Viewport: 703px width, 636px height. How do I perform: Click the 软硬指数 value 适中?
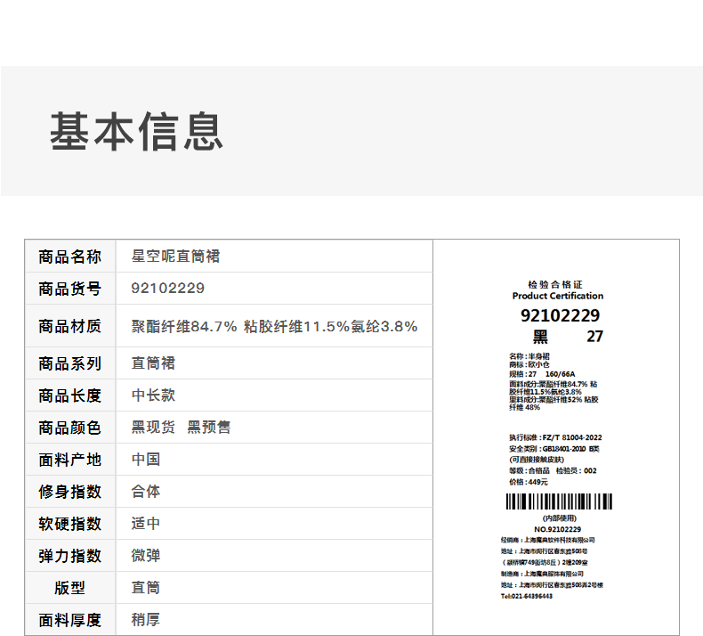[146, 524]
